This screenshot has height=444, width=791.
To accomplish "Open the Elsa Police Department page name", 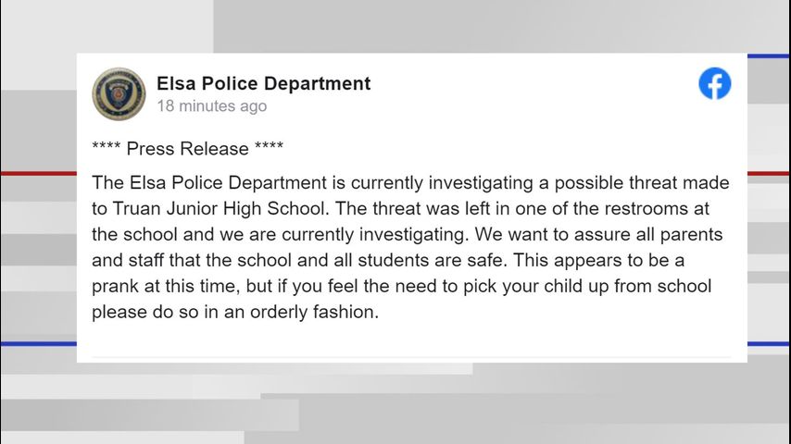I will coord(263,83).
